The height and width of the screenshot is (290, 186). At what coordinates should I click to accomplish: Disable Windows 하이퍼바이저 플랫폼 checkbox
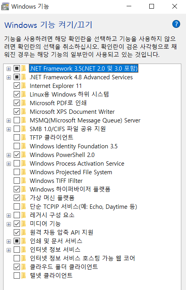pyautogui.click(x=17, y=189)
